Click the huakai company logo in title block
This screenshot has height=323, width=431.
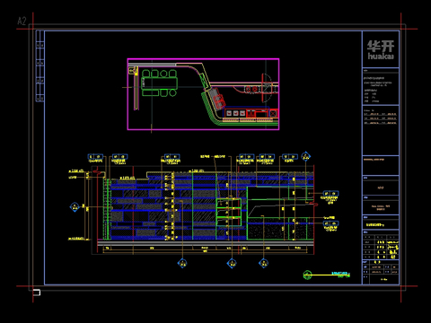click(x=381, y=49)
